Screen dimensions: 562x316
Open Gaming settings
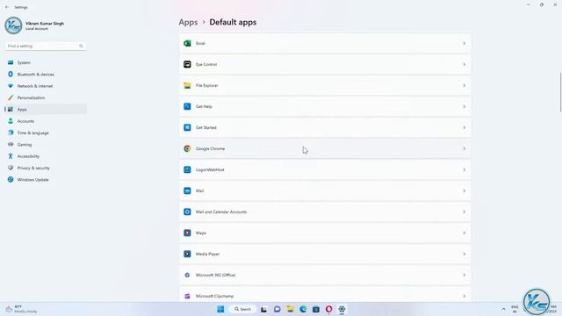click(x=46, y=144)
